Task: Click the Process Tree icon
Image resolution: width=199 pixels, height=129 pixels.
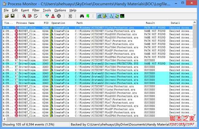Action: (x=70, y=16)
